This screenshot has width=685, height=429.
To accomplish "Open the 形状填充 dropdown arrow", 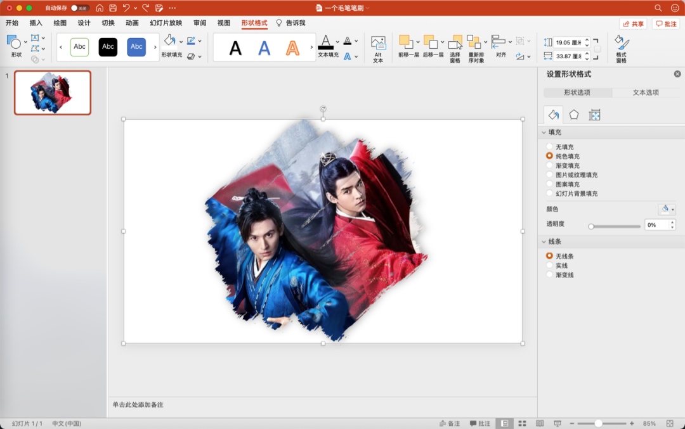I will [181, 41].
